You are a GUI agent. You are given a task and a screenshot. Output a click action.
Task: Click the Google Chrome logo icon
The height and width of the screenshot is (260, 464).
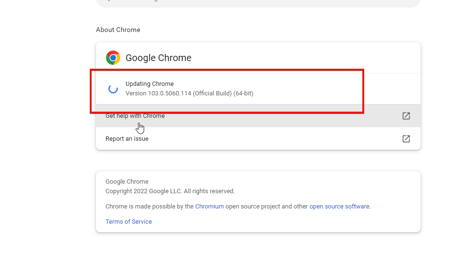pos(113,58)
